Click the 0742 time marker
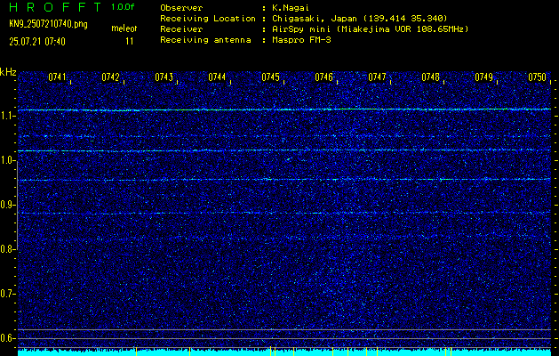Screen dimensions: 559x356 (x=110, y=77)
